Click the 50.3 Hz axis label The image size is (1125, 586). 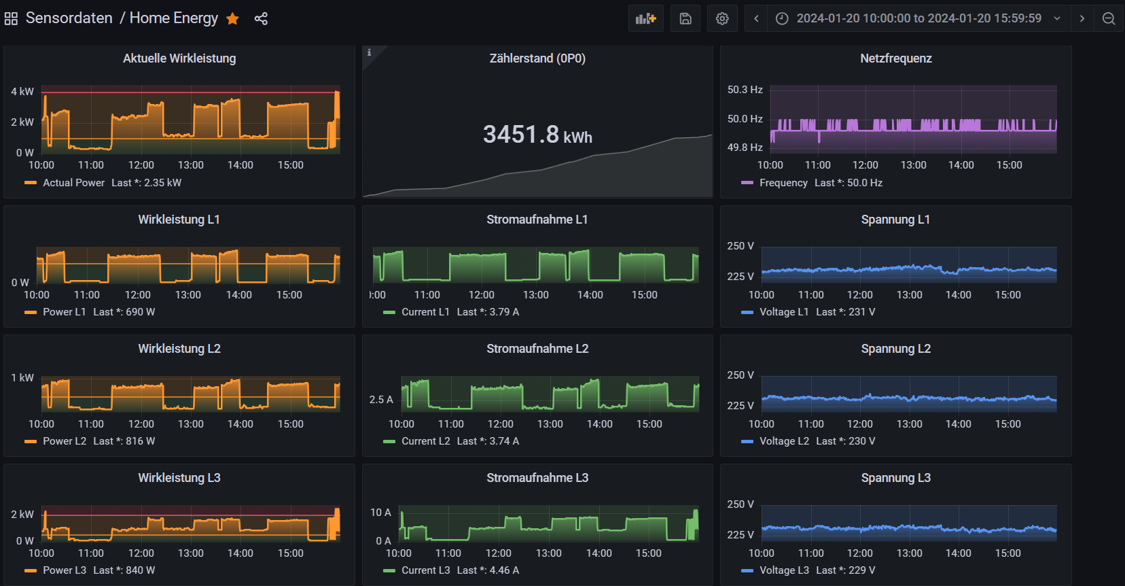(745, 90)
